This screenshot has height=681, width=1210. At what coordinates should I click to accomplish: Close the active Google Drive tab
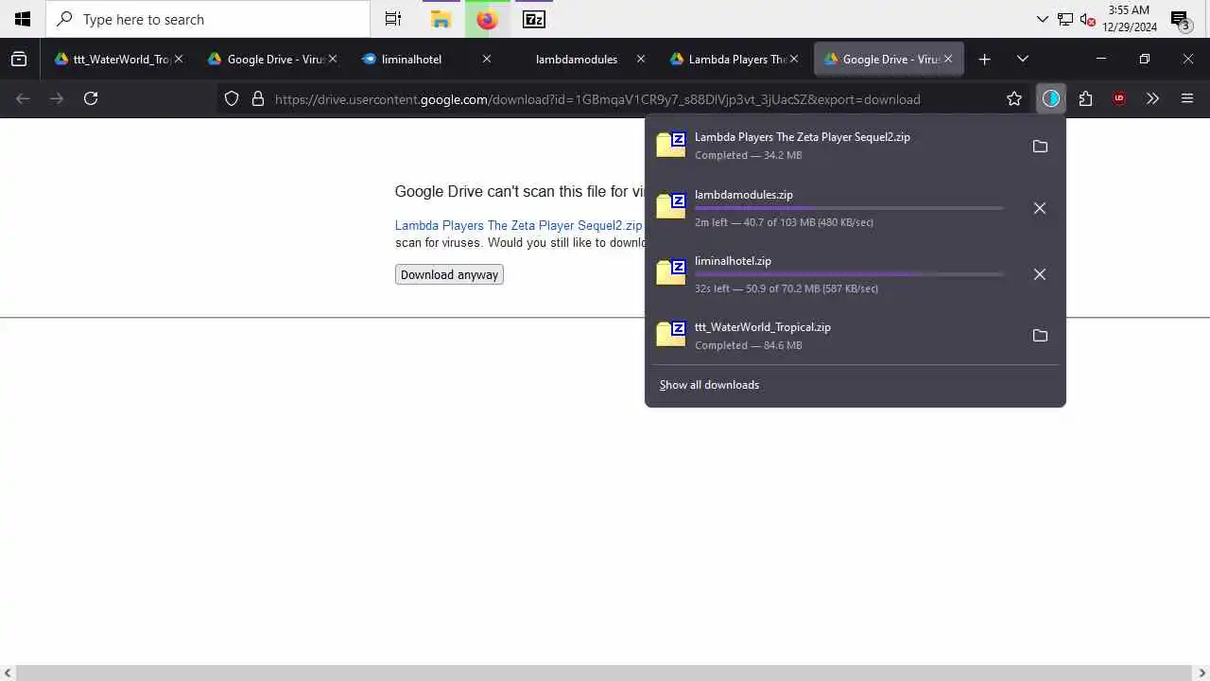[948, 59]
